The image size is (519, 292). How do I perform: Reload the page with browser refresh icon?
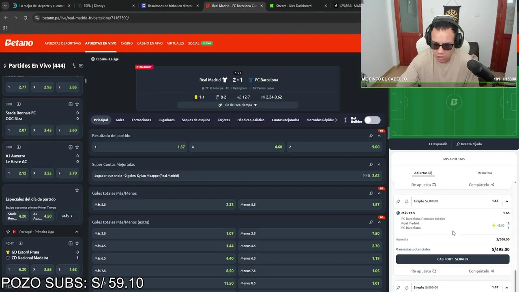coord(25,18)
